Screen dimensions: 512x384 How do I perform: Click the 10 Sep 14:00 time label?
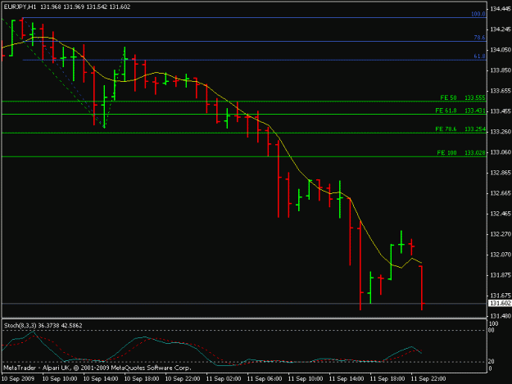[x=101, y=379]
